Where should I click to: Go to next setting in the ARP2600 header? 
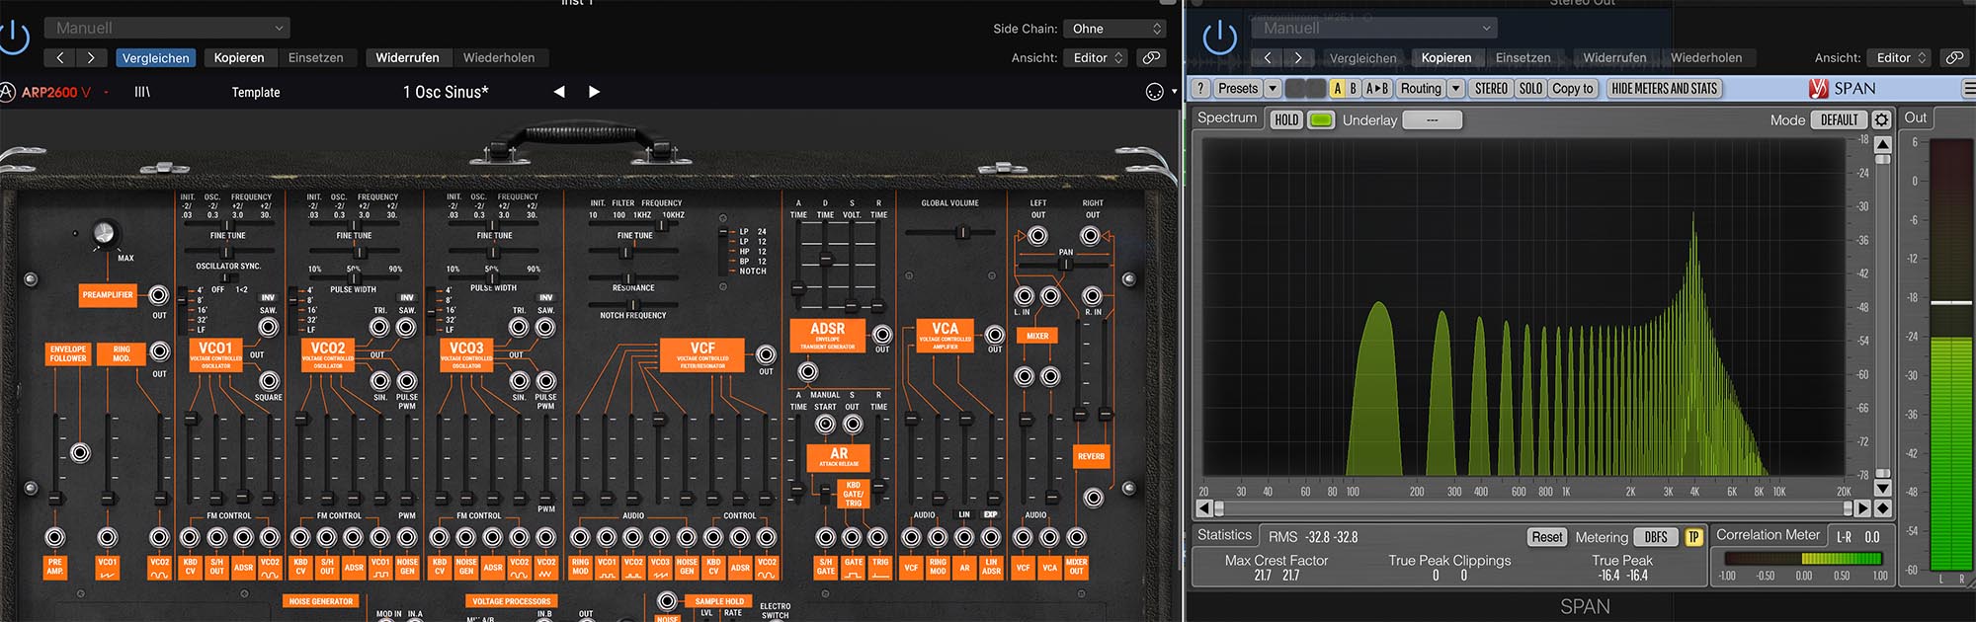(x=91, y=58)
